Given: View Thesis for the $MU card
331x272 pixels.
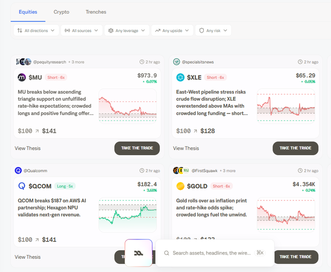Looking at the screenshot, I should coord(28,148).
